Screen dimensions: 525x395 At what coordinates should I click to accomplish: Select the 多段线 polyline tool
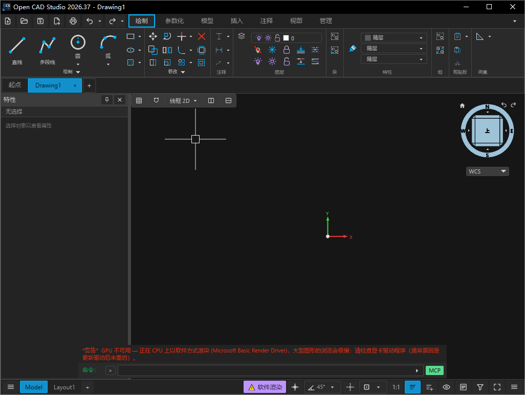tap(47, 50)
